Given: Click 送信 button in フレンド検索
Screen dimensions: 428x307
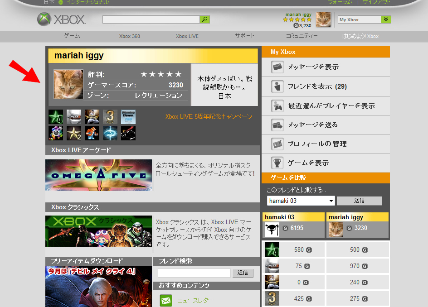Looking at the screenshot, I should coord(243,273).
